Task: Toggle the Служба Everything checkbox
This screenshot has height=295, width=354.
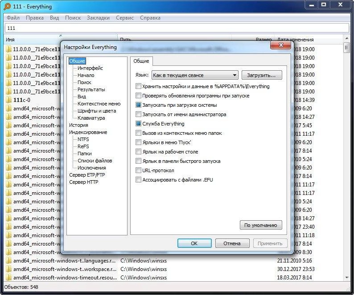Action: 138,124
